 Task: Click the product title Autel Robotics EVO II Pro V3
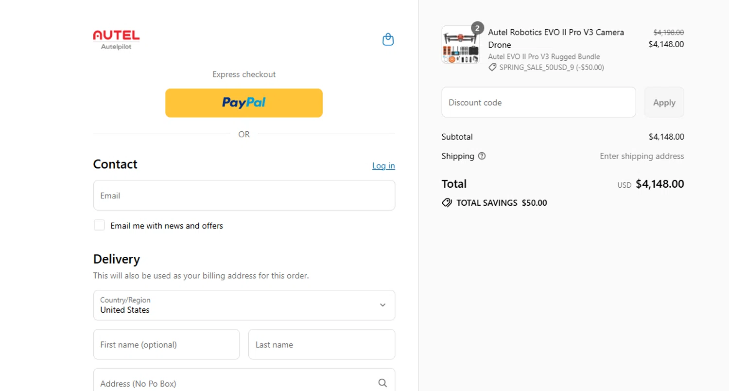coord(556,38)
